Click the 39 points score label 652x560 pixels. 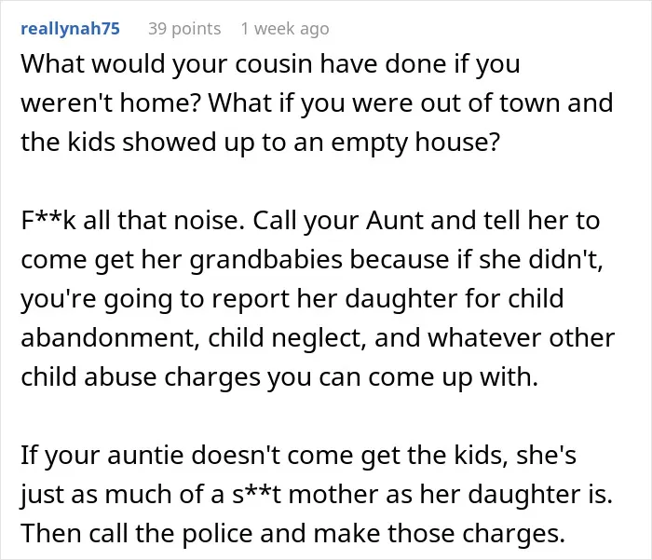click(x=184, y=29)
